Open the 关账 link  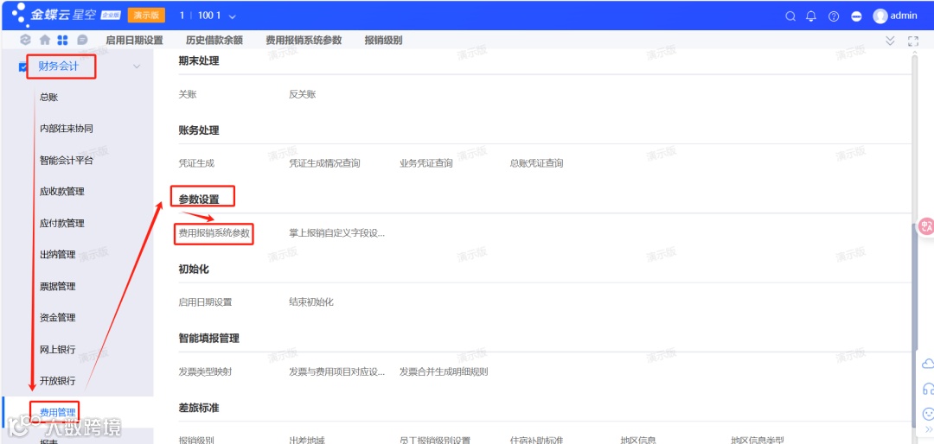pos(188,94)
